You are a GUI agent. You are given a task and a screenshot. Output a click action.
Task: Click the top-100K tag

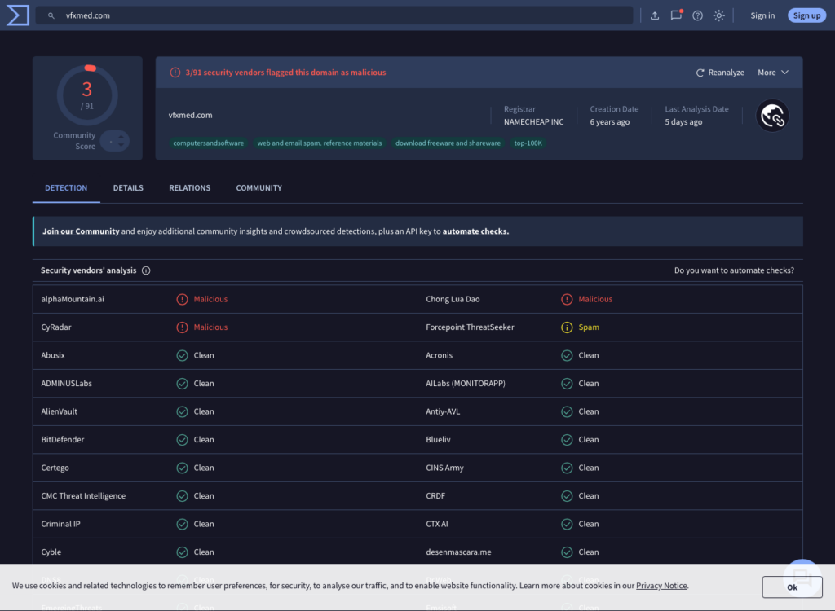528,143
